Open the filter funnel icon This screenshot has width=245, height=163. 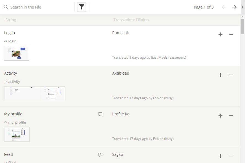coord(82,7)
